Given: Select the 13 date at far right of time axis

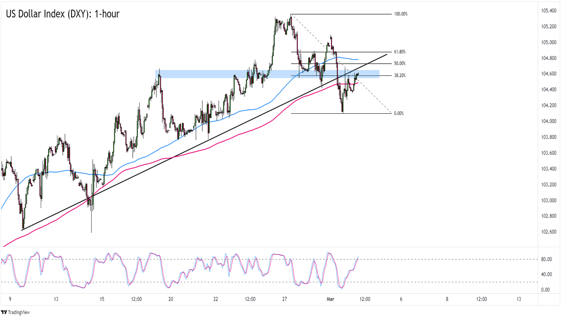Looking at the screenshot, I should [519, 300].
